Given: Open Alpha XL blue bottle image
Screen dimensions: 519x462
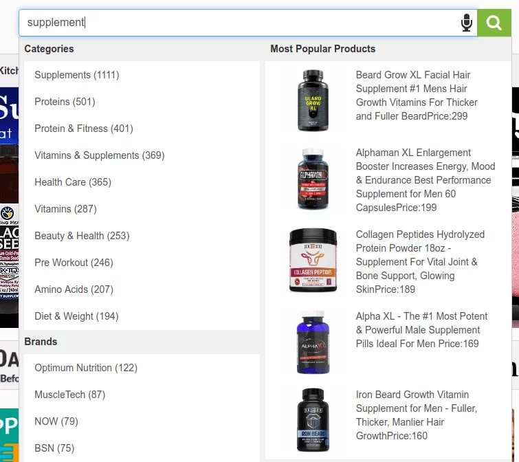Looking at the screenshot, I should click(x=313, y=342).
